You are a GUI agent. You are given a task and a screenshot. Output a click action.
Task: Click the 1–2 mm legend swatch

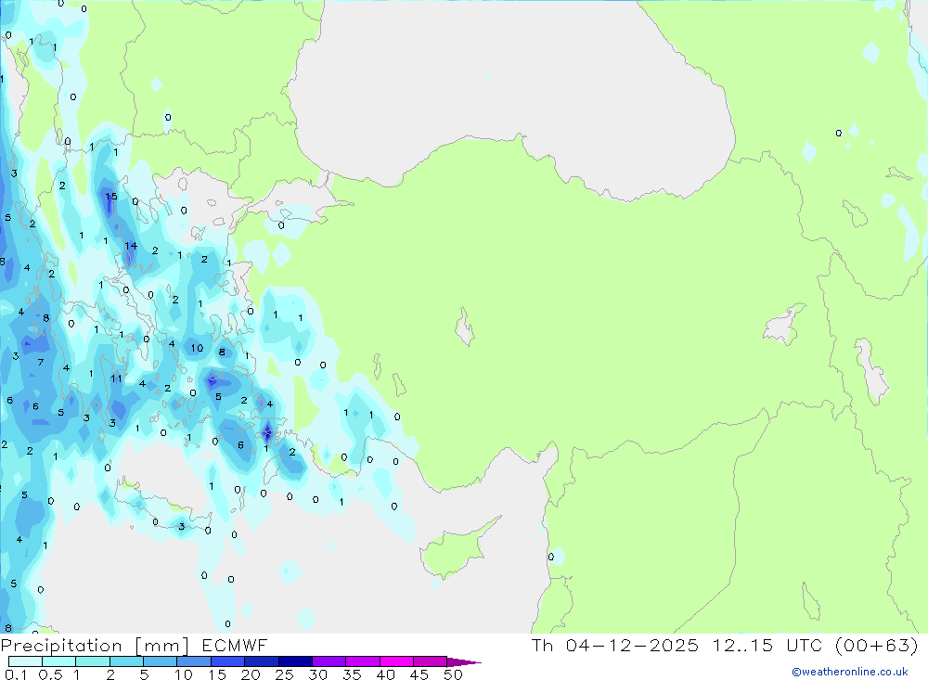[93, 661]
